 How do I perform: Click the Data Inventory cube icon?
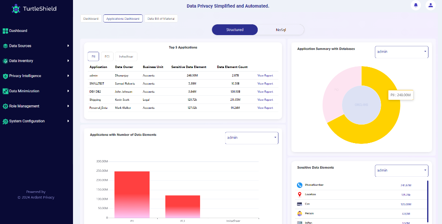(x=5, y=61)
